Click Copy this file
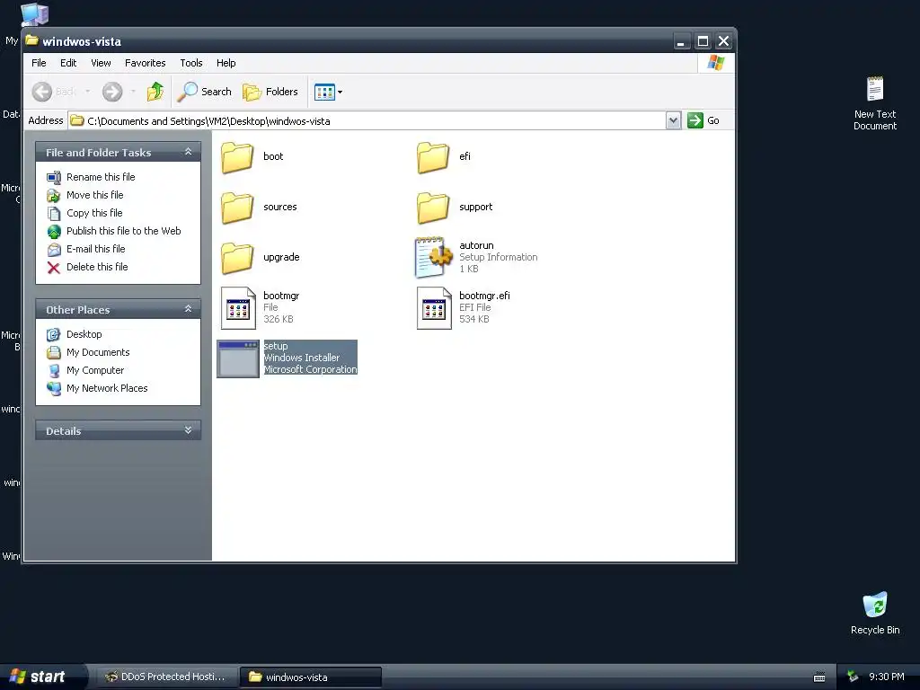Viewport: 920px width, 690px height. point(93,213)
